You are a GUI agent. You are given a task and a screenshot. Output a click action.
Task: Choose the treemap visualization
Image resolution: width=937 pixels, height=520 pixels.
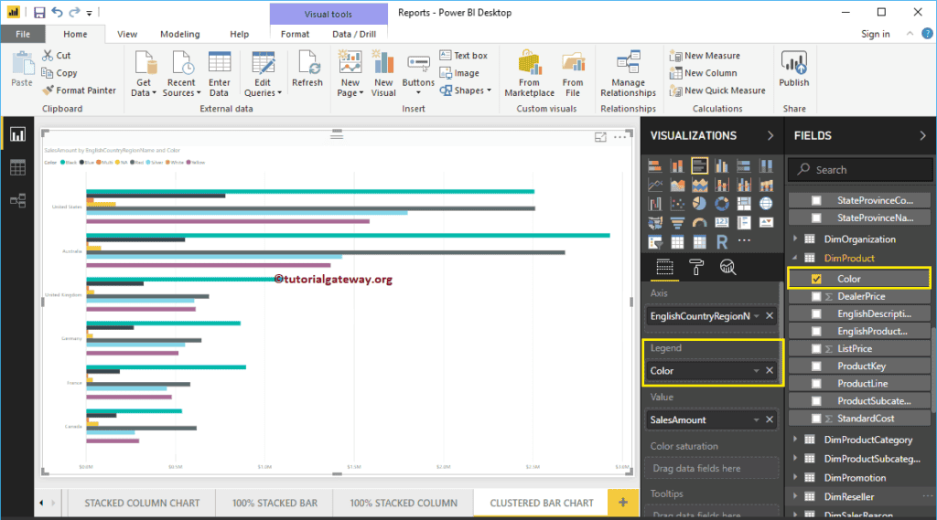click(743, 204)
